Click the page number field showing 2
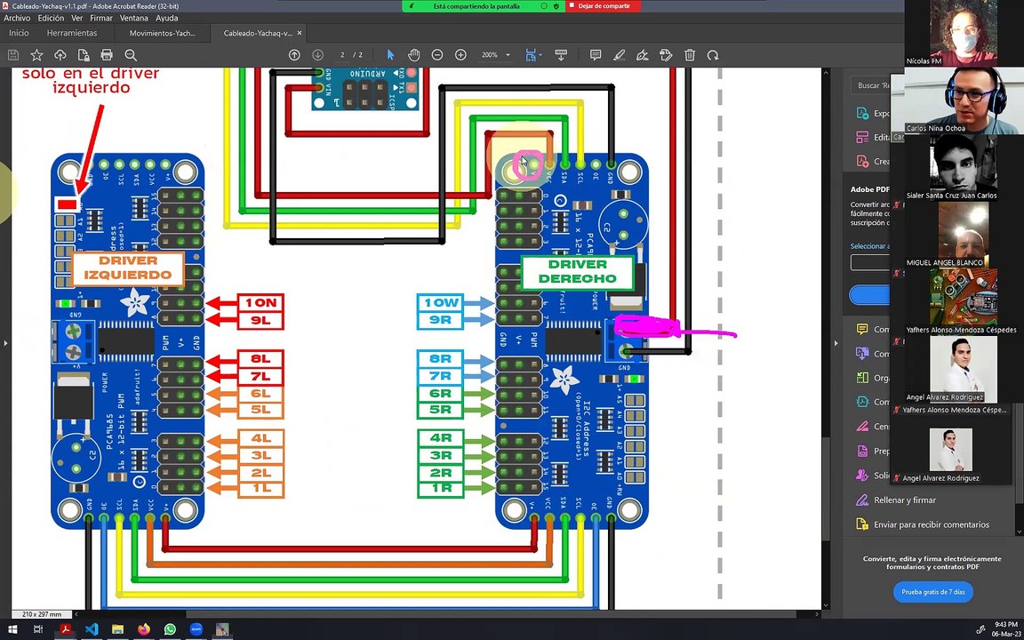Screen dimensions: 1024x640 point(342,55)
